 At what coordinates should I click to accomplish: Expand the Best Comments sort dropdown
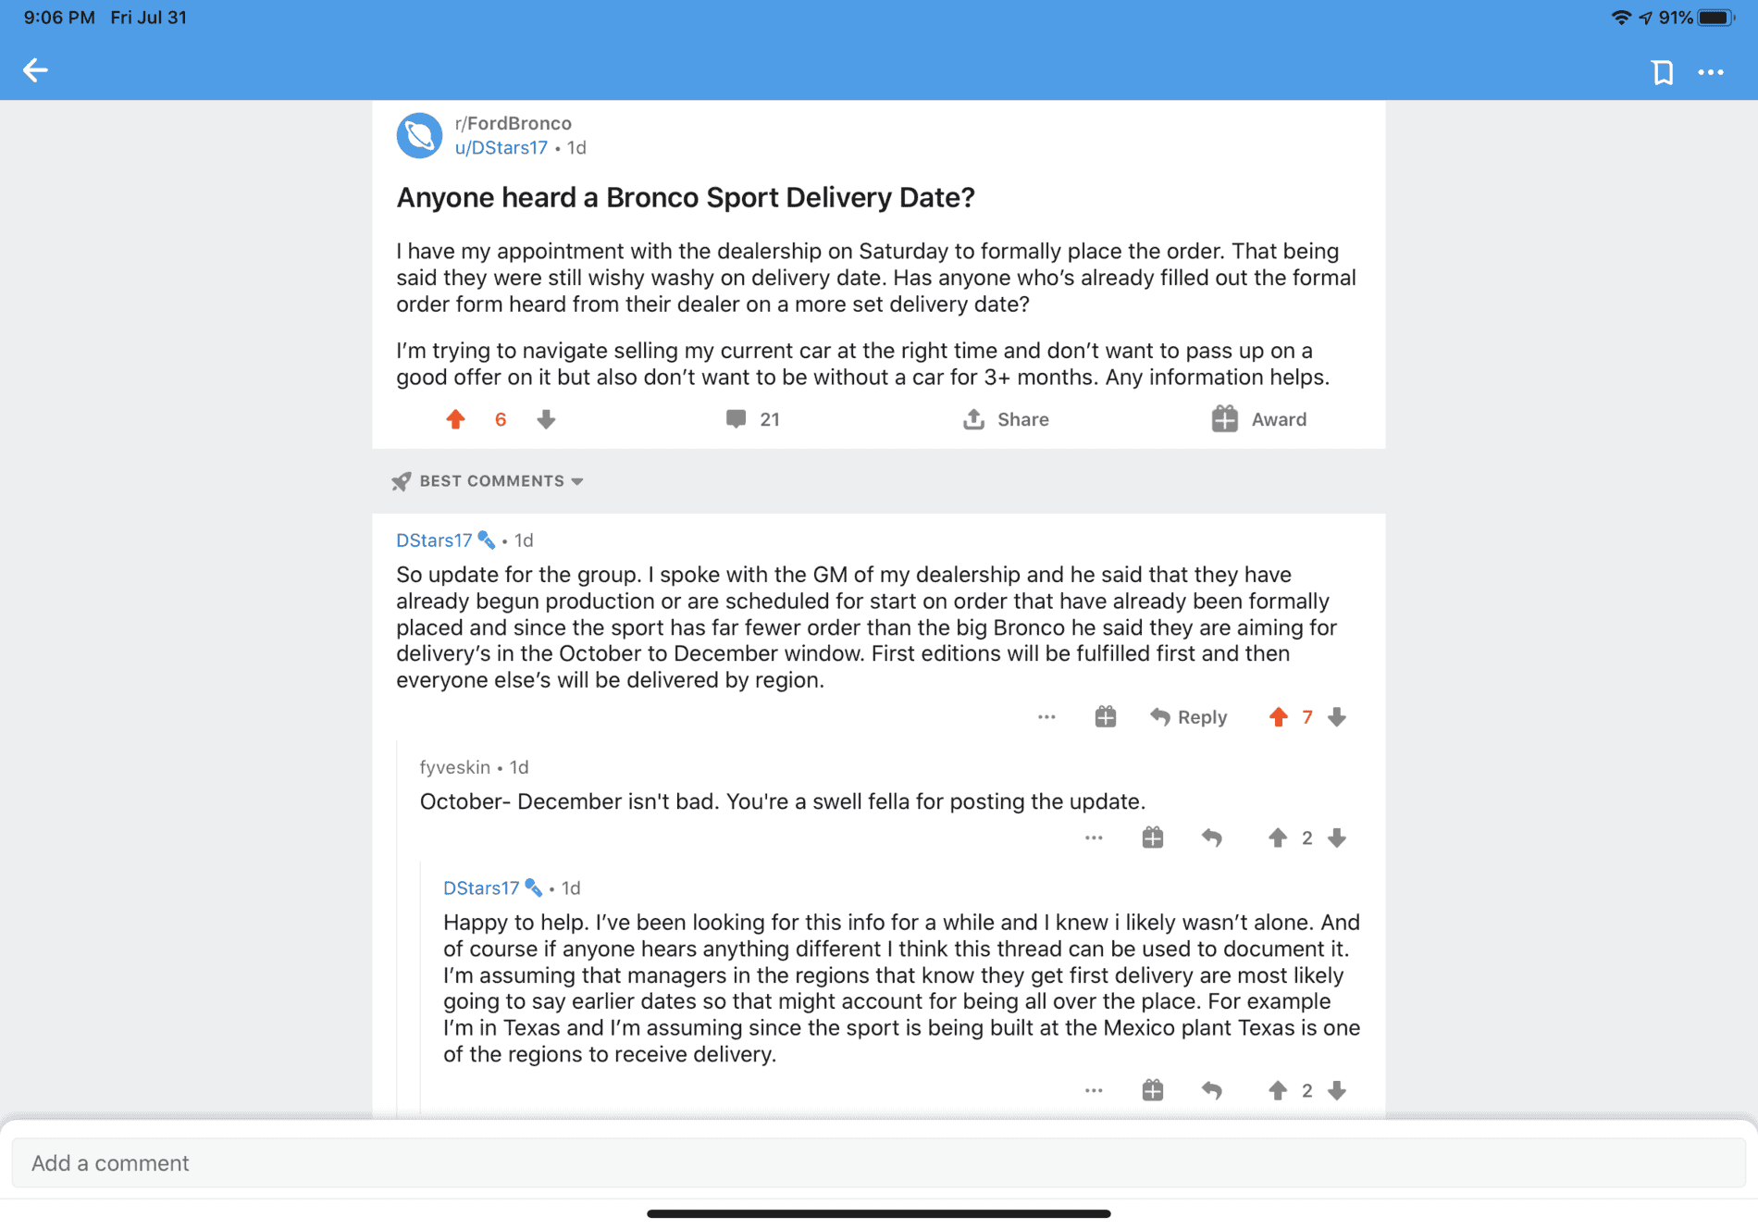pos(500,481)
